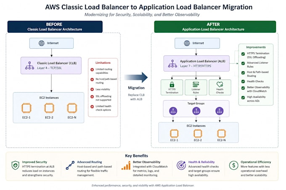Click the purple 'Health & Reliability' title
This screenshot has width=286, height=190.
pyautogui.click(x=201, y=162)
